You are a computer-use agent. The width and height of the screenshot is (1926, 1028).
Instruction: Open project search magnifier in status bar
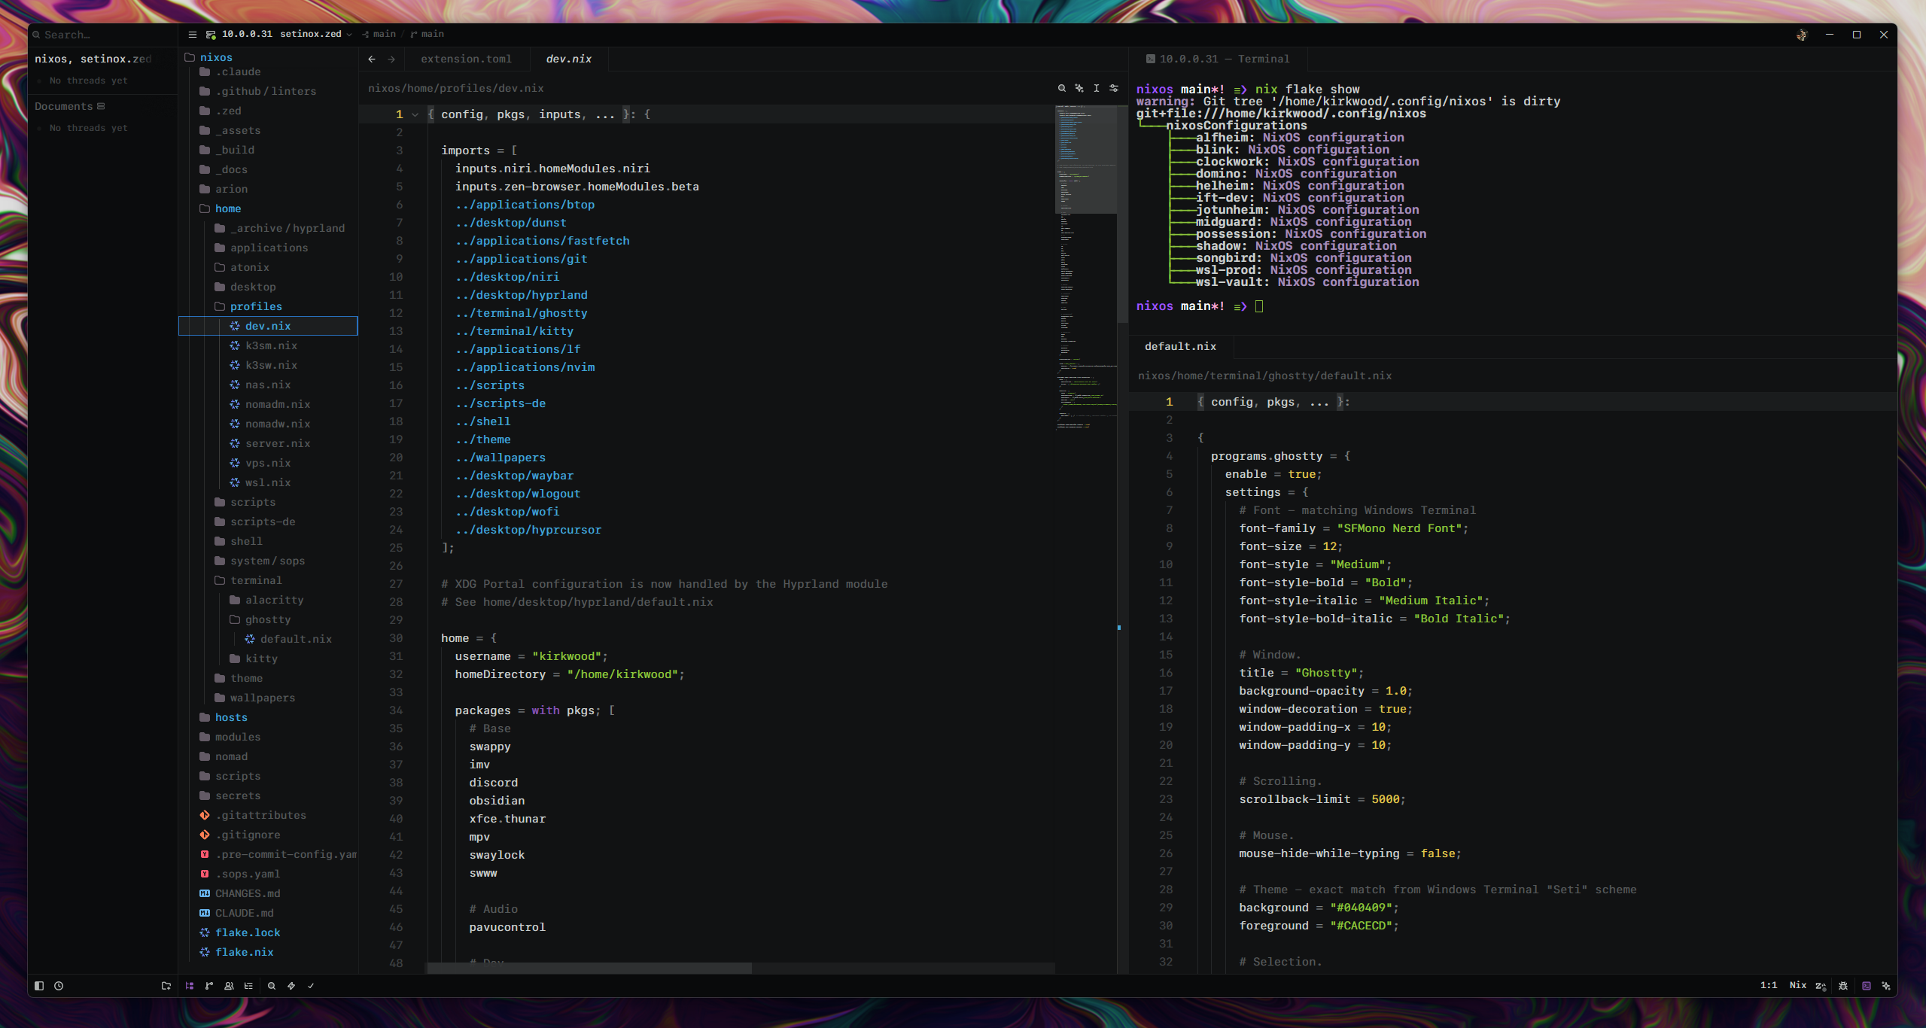(272, 986)
